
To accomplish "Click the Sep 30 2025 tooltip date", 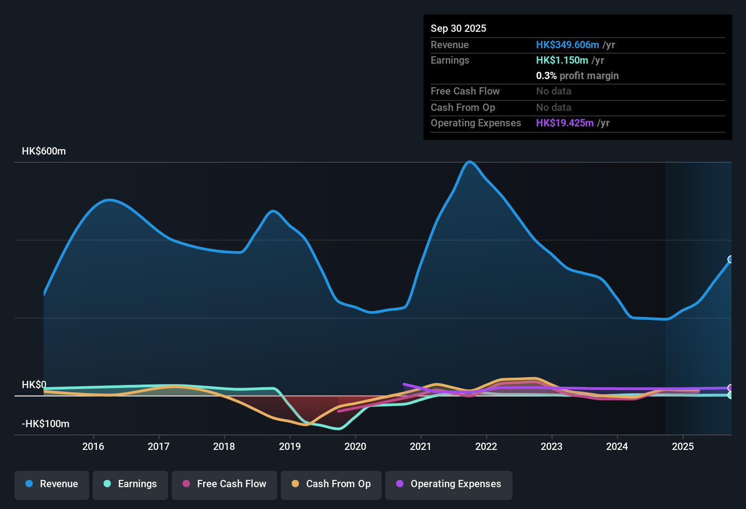I will tap(458, 28).
